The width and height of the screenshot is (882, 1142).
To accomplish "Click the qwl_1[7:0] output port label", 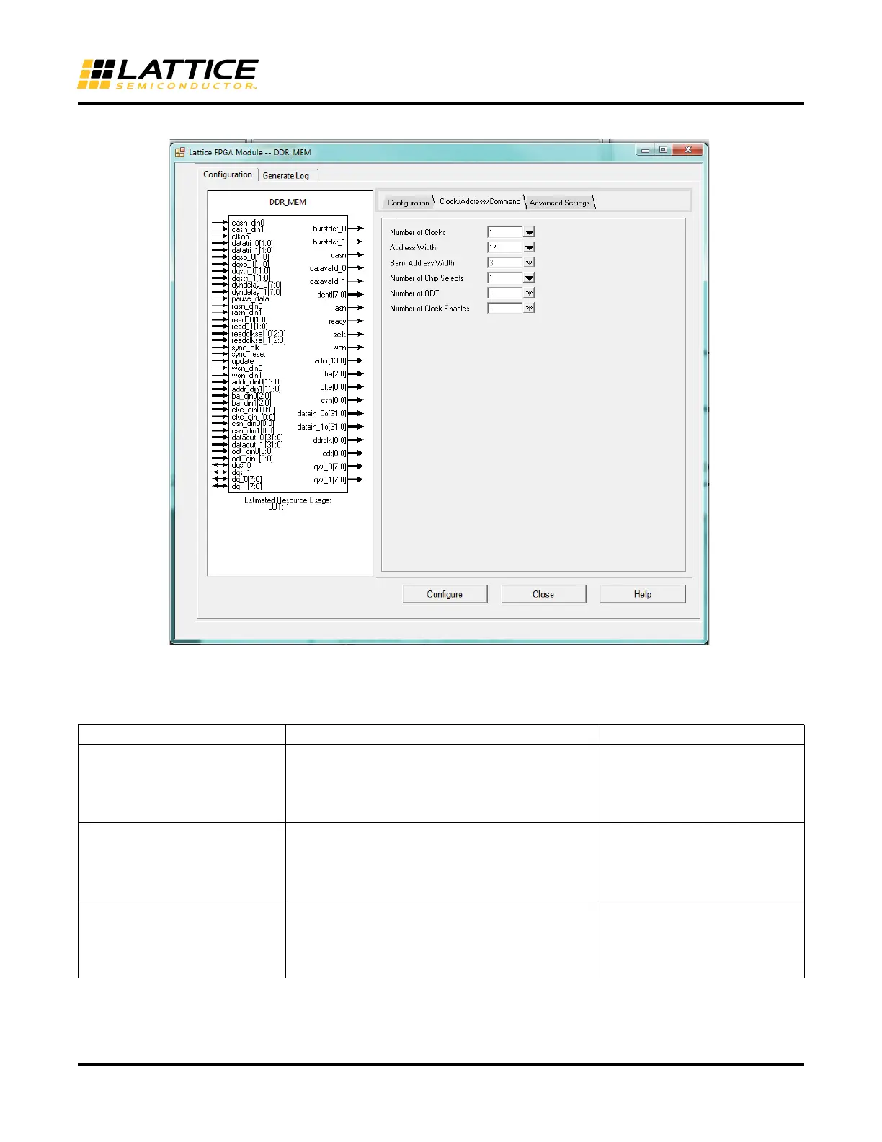I will pyautogui.click(x=329, y=479).
